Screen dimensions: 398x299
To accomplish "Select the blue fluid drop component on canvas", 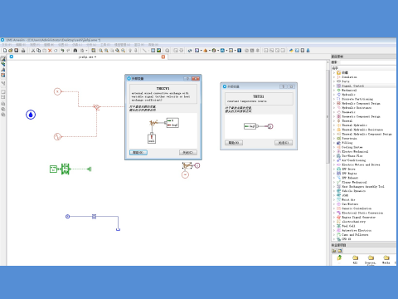I will (31, 115).
